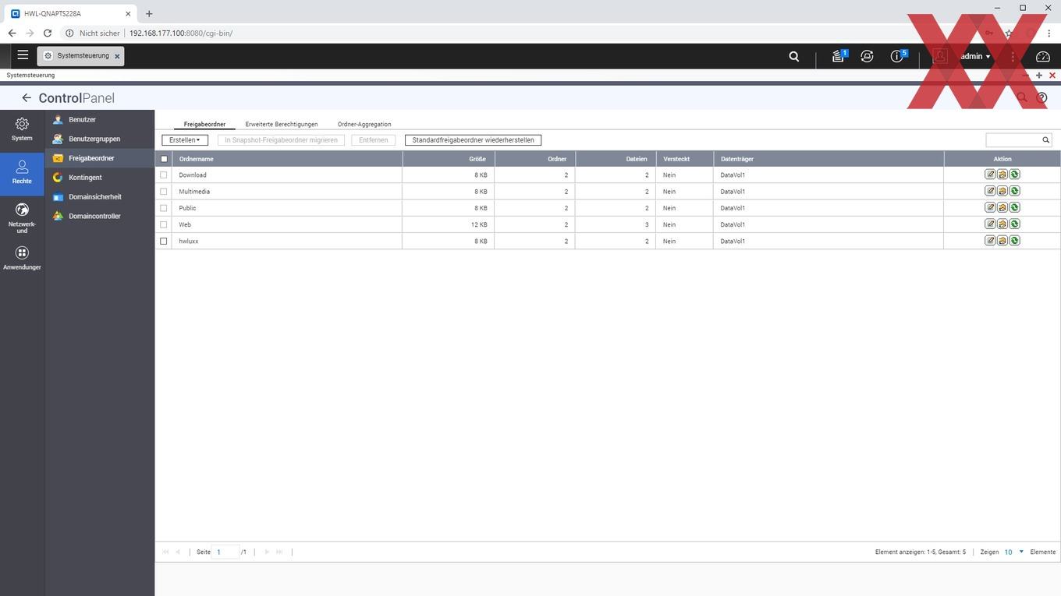
Task: Select the Netzwerk category in sidebar
Action: pyautogui.click(x=22, y=218)
